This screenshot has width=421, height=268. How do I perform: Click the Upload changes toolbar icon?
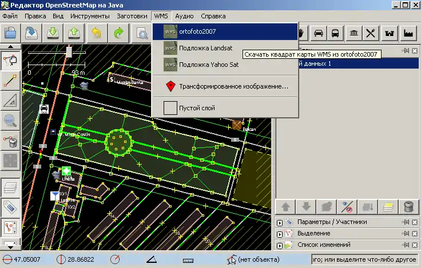click(x=74, y=33)
